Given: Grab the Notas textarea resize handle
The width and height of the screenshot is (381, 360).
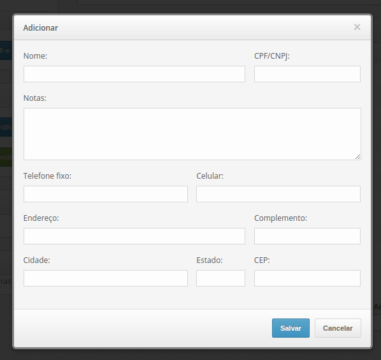Looking at the screenshot, I should pyautogui.click(x=357, y=157).
